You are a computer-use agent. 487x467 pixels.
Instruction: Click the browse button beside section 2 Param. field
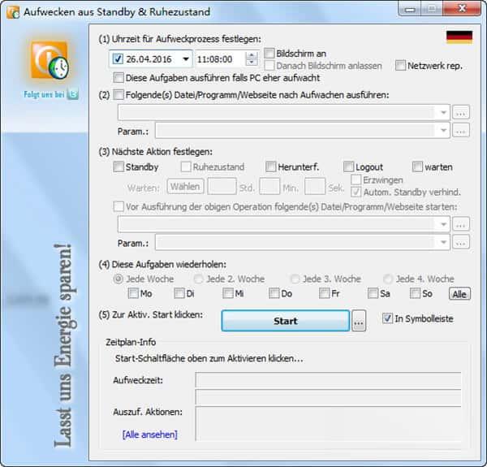460,131
